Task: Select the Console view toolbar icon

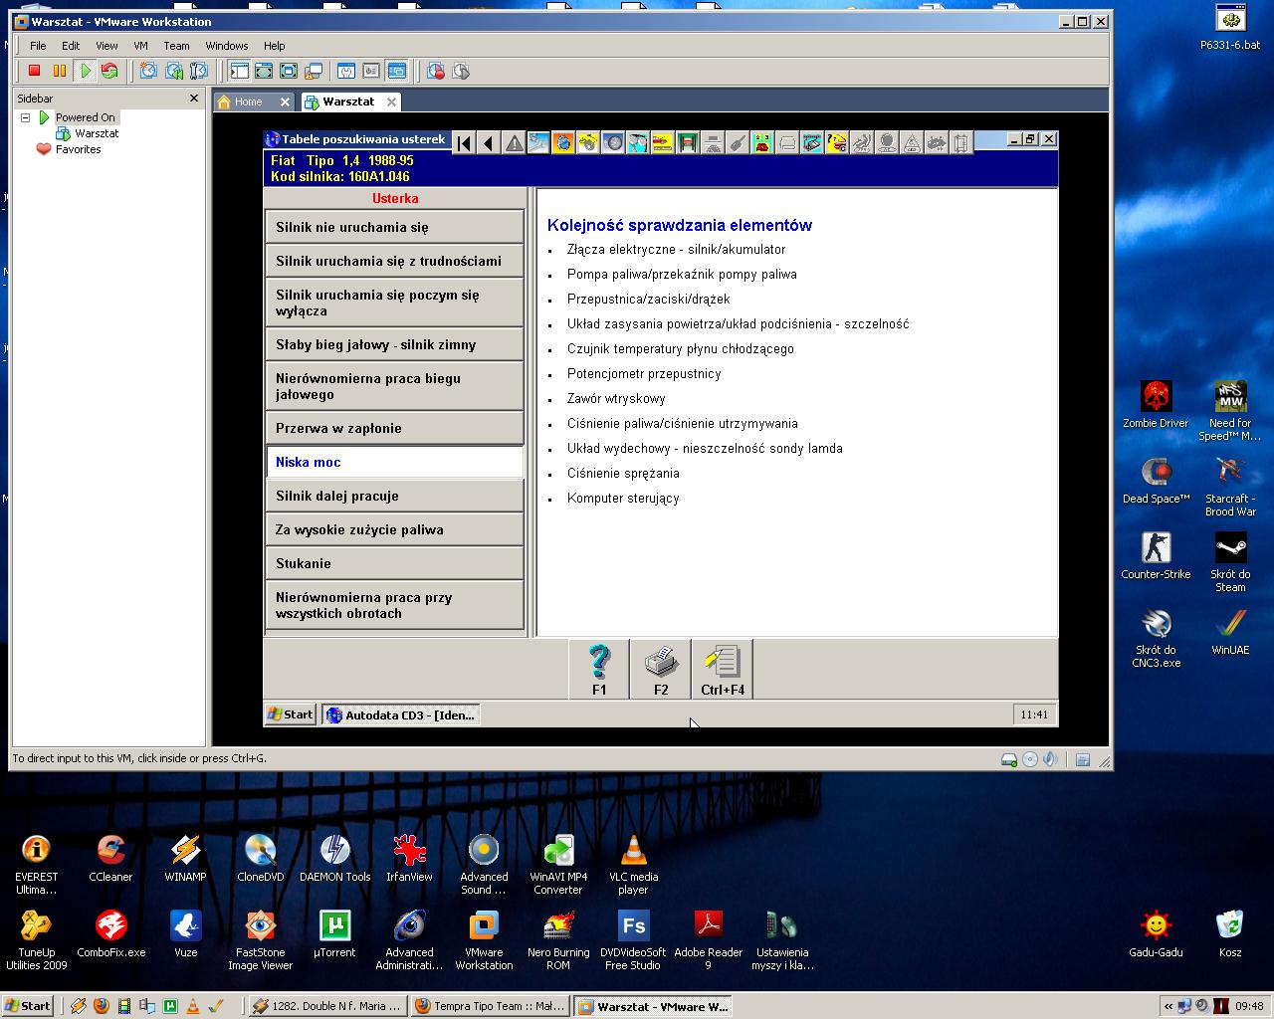Action: pos(397,71)
